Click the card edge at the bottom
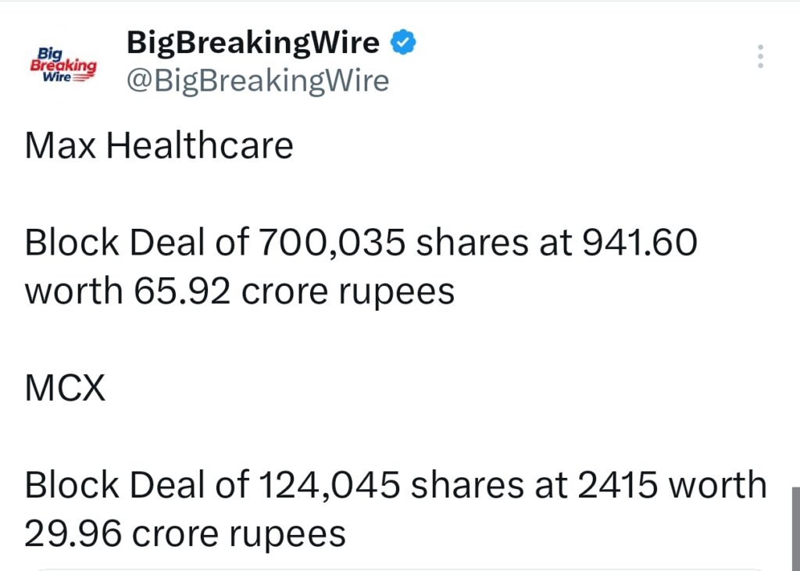The image size is (800, 571). click(400, 568)
